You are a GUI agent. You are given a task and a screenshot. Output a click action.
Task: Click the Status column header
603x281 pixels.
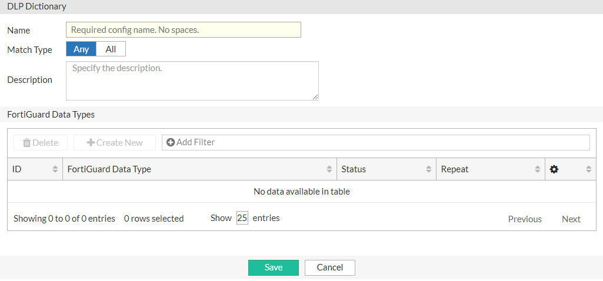387,169
